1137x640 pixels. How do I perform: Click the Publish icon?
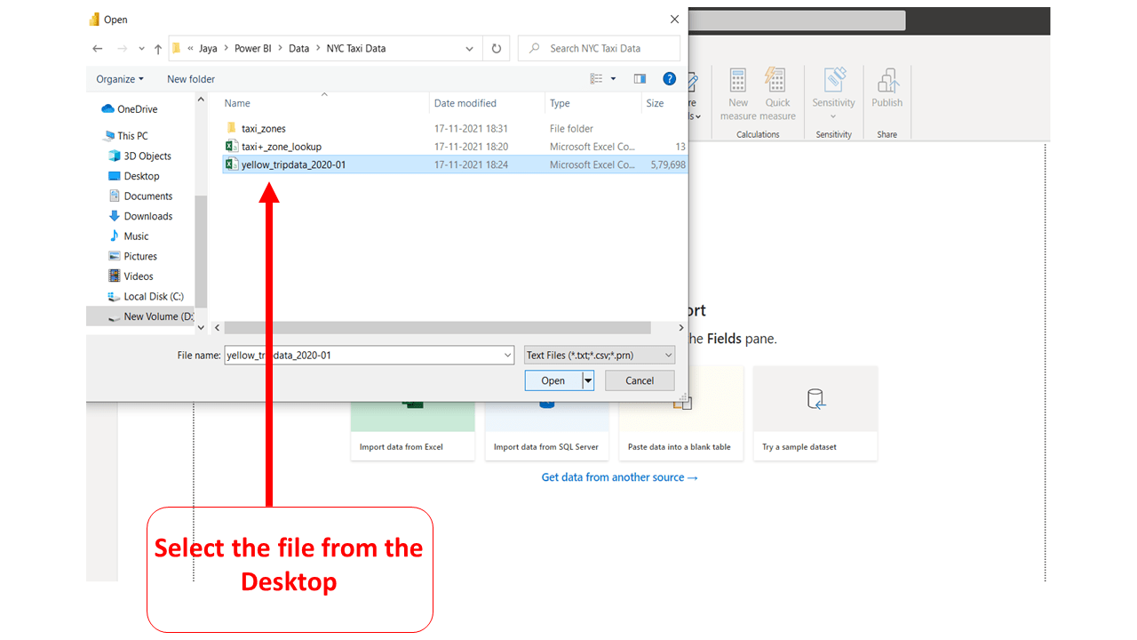pyautogui.click(x=887, y=89)
